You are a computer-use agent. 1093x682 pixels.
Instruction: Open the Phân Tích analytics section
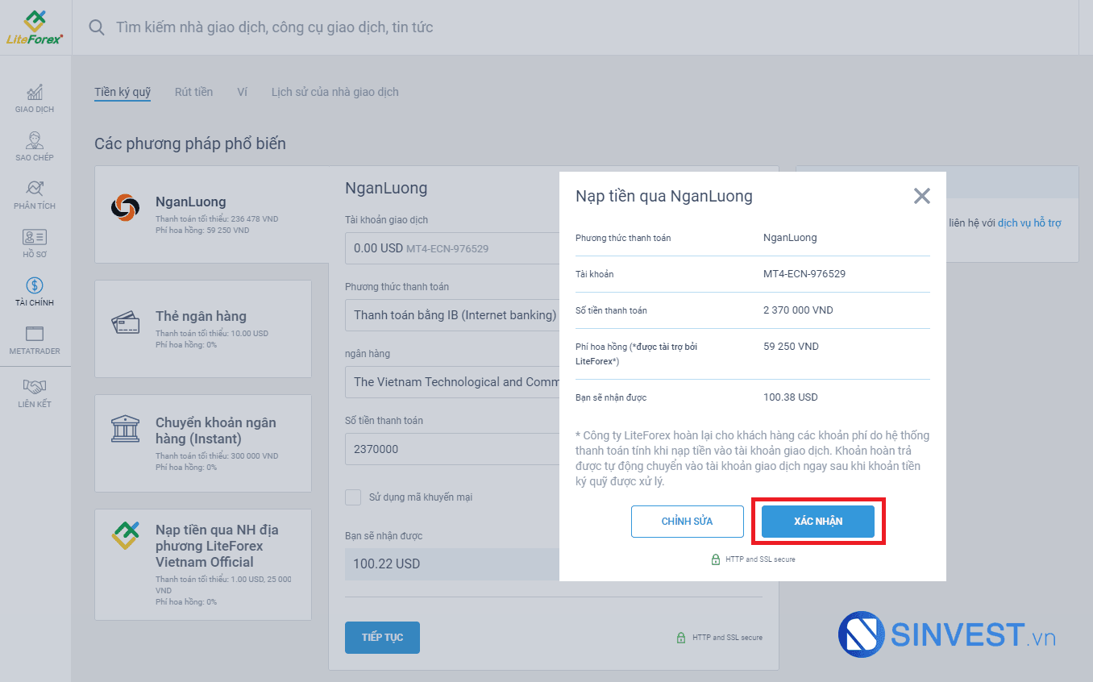click(35, 195)
